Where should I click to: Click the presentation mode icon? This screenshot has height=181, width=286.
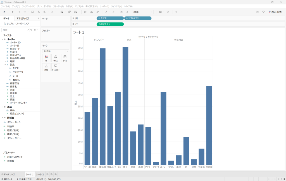168,12
